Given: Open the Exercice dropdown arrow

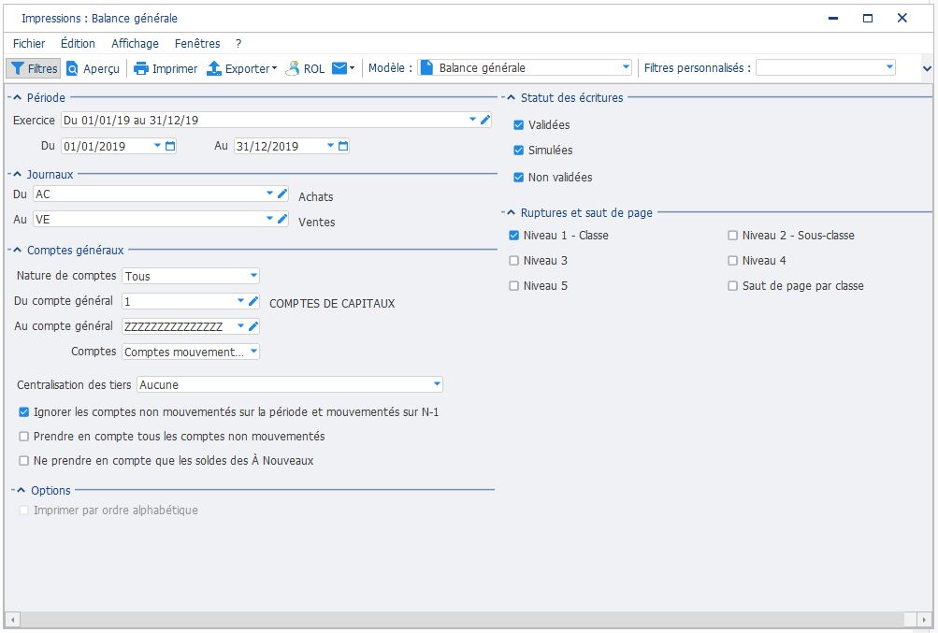Looking at the screenshot, I should (472, 120).
